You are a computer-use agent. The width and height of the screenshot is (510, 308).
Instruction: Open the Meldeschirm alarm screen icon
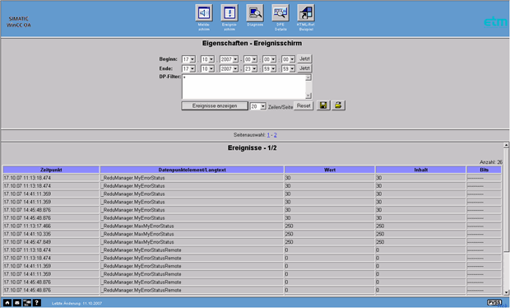204,13
